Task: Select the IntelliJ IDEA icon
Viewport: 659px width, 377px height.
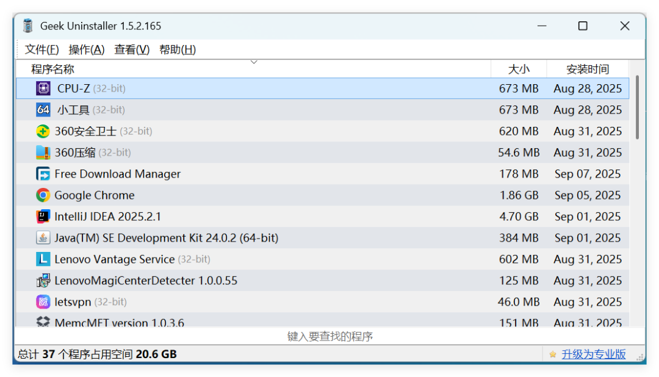Action: tap(43, 217)
